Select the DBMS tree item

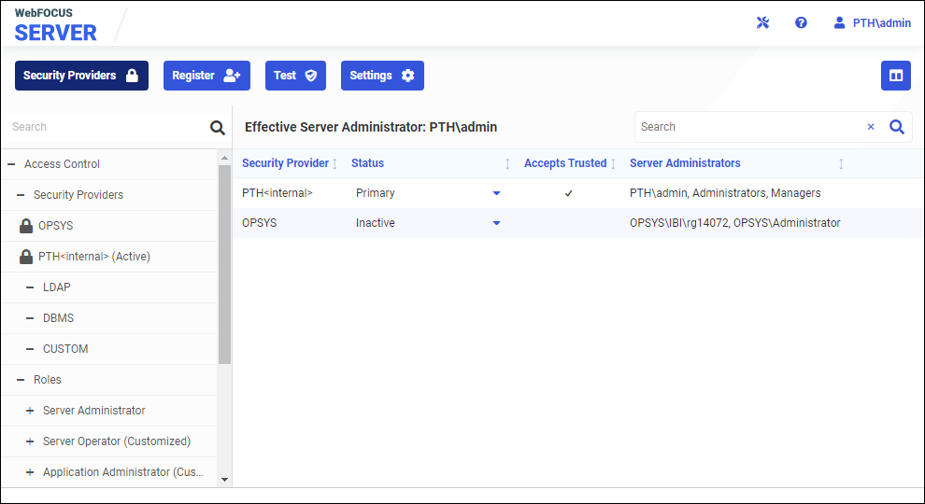tap(59, 317)
